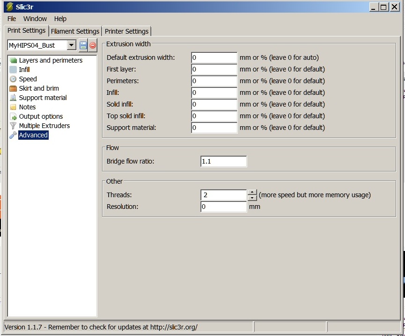Click the save preset floppy disk icon
The width and height of the screenshot is (405, 336).
pyautogui.click(x=83, y=45)
